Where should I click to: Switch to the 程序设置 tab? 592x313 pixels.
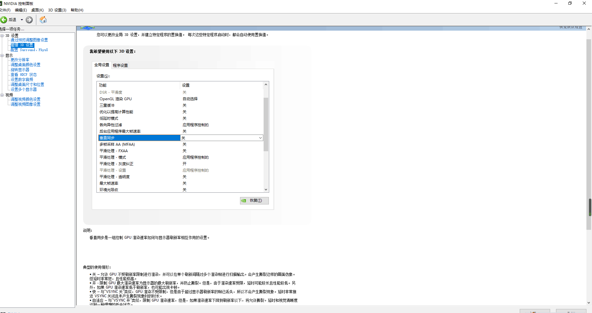point(120,66)
